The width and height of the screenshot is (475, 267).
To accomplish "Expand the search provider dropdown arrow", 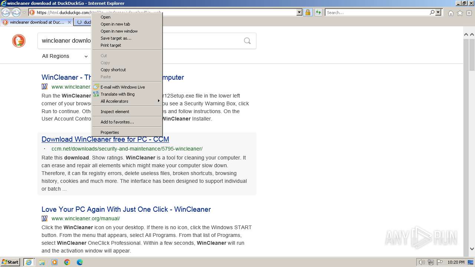I will pos(438,13).
